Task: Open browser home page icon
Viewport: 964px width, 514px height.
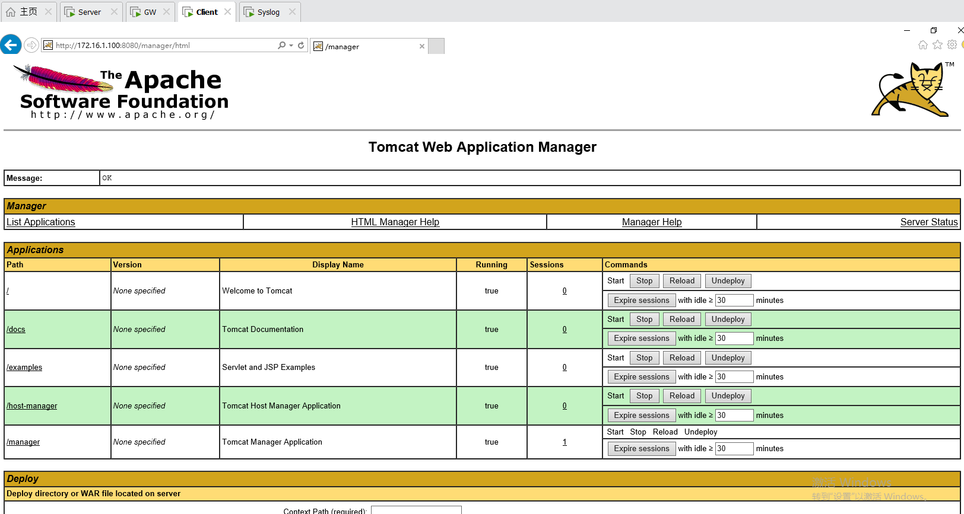Action: [922, 44]
